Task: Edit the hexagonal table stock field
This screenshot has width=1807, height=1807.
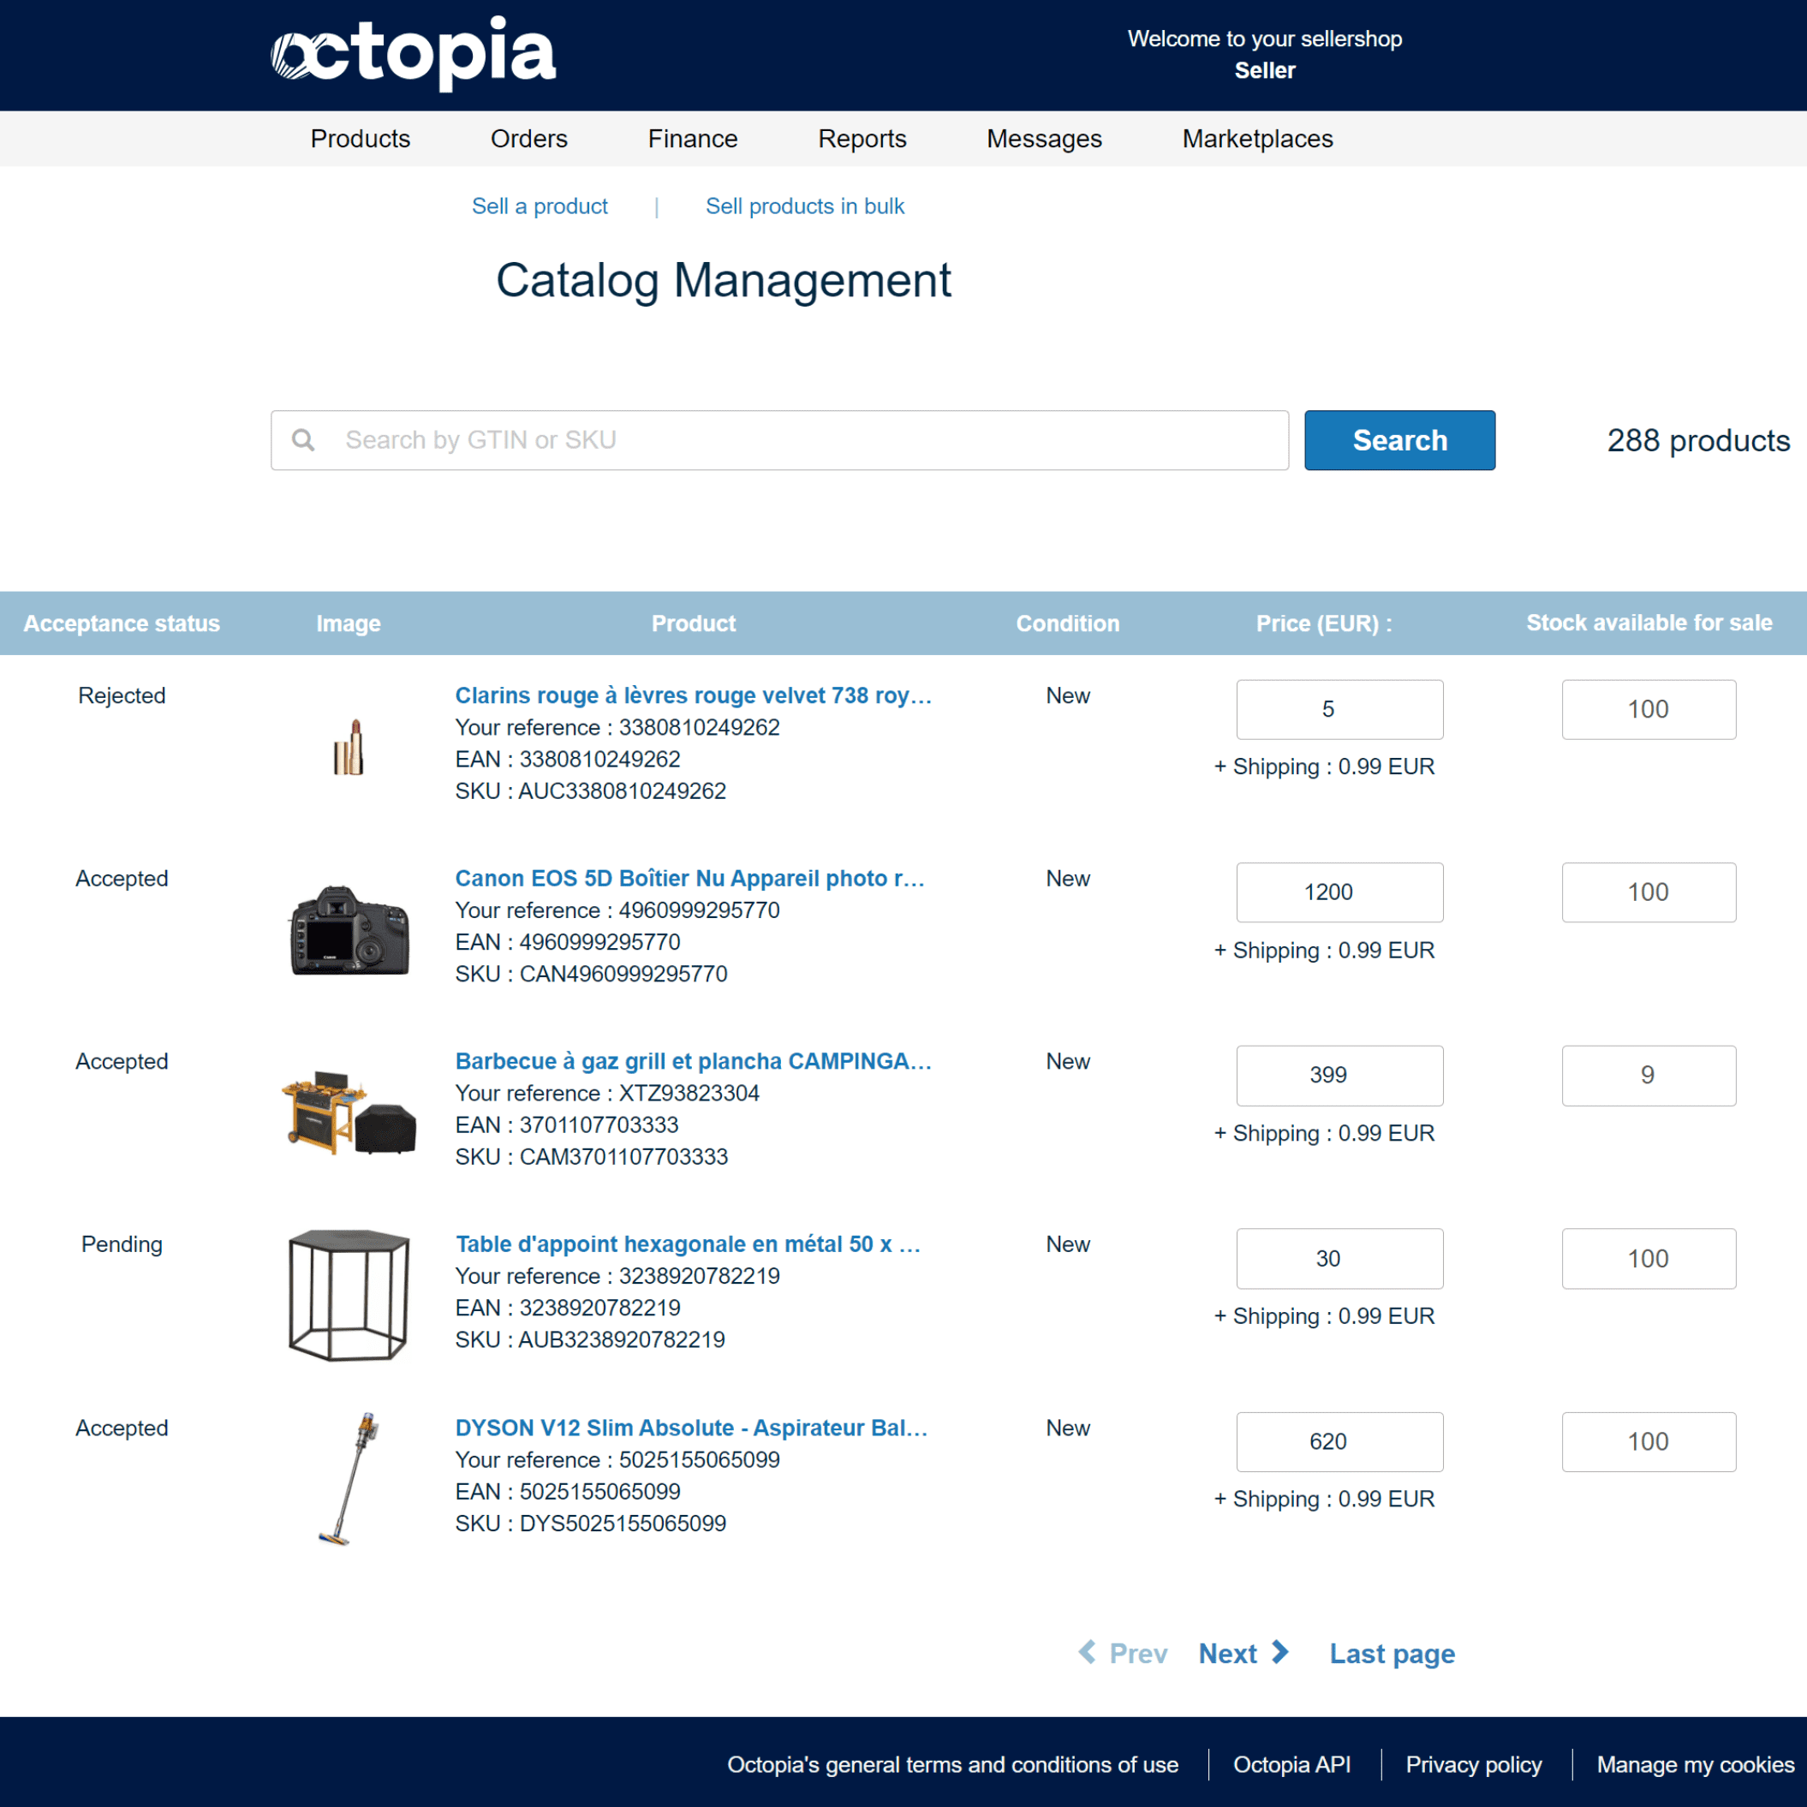Action: [1649, 1258]
